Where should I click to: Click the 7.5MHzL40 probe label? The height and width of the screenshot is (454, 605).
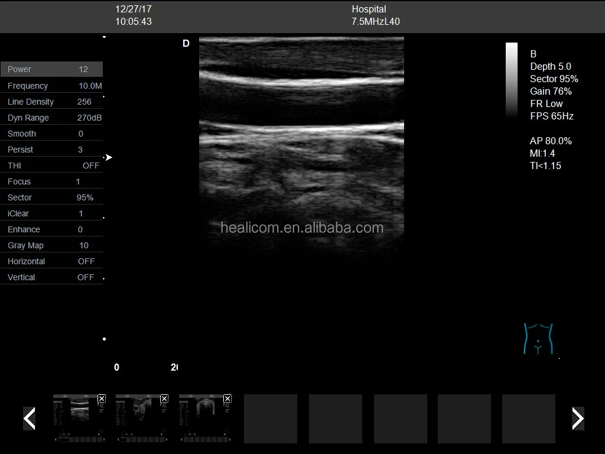point(375,22)
